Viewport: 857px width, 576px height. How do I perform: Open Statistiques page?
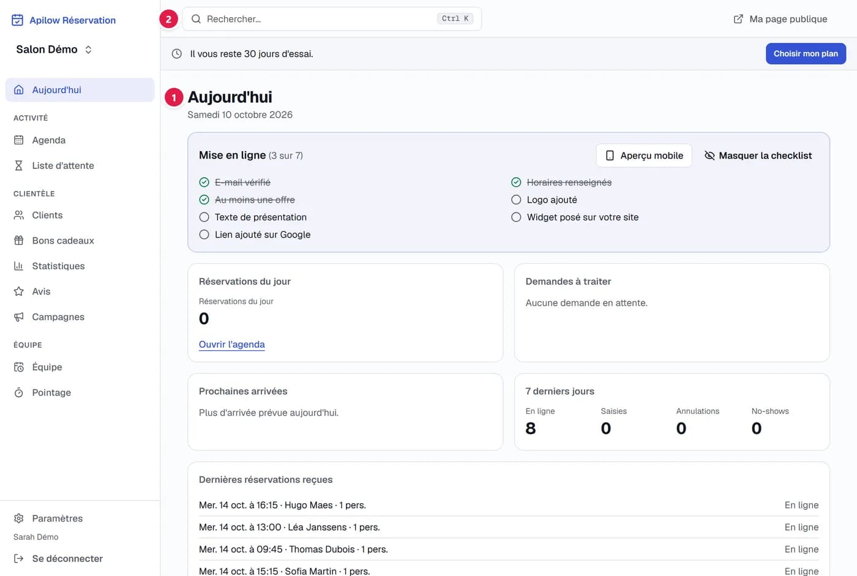80,266
